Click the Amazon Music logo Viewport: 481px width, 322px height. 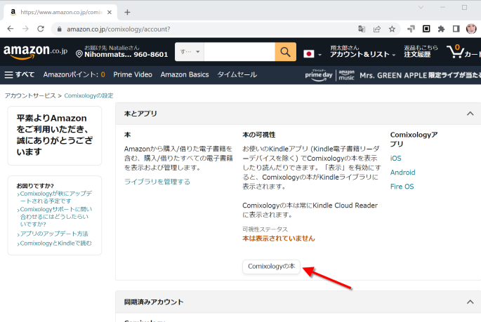coord(347,75)
